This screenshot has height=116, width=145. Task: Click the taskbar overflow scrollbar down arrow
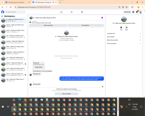click(x=118, y=115)
